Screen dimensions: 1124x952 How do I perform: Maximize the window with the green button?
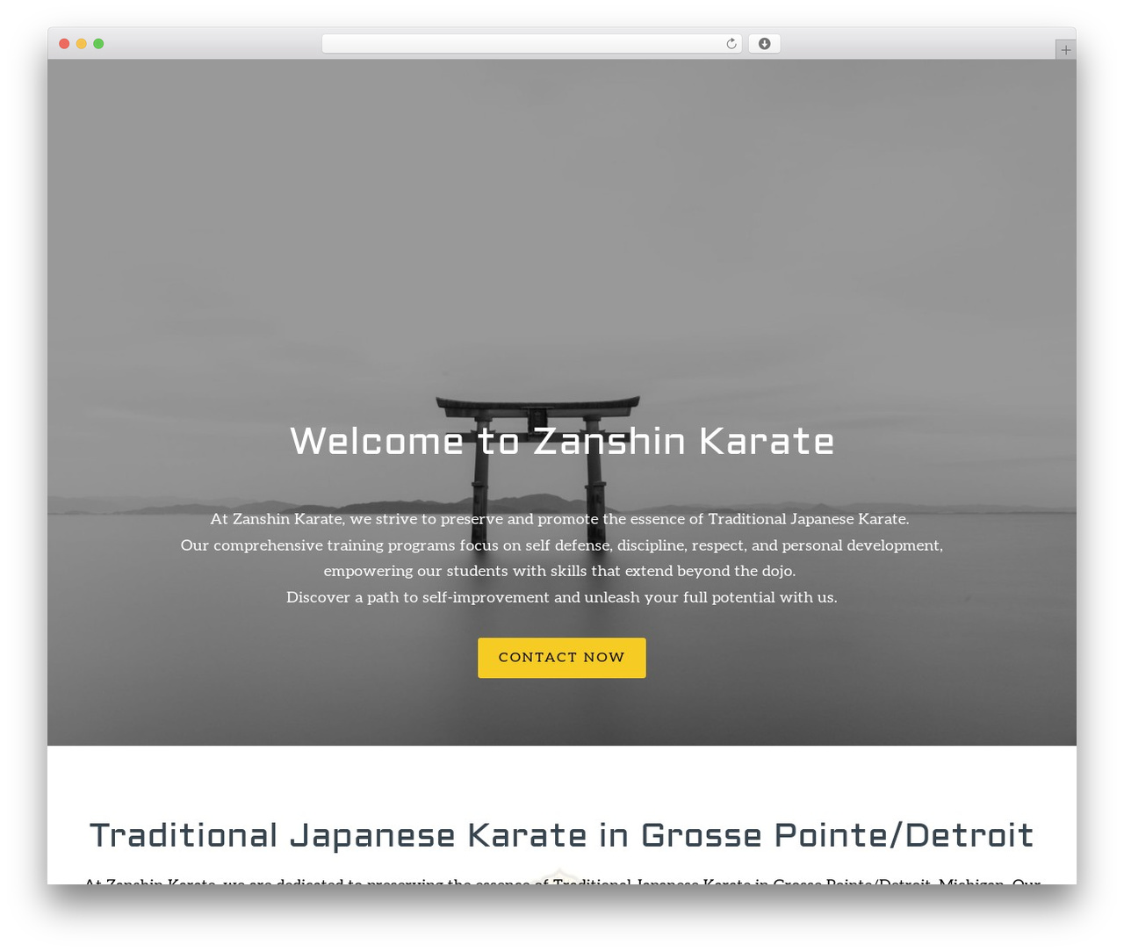(98, 44)
